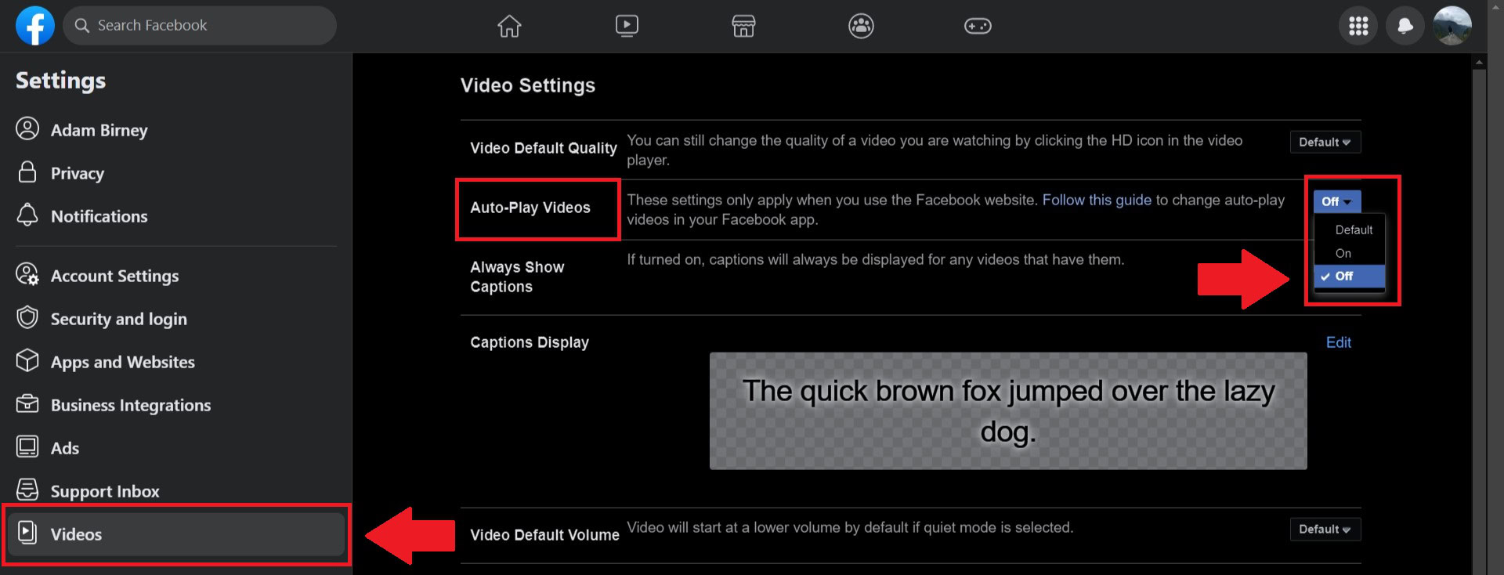Open Adam Birney settings page
1504x575 pixels.
click(176, 129)
